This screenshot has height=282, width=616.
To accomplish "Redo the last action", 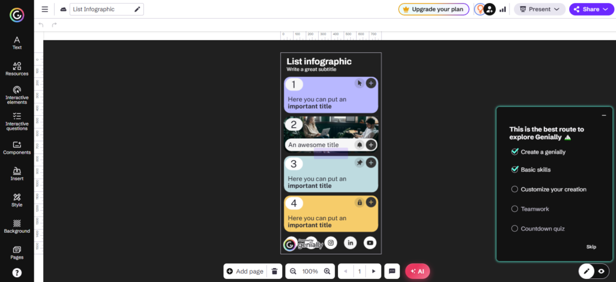I will coord(54,25).
